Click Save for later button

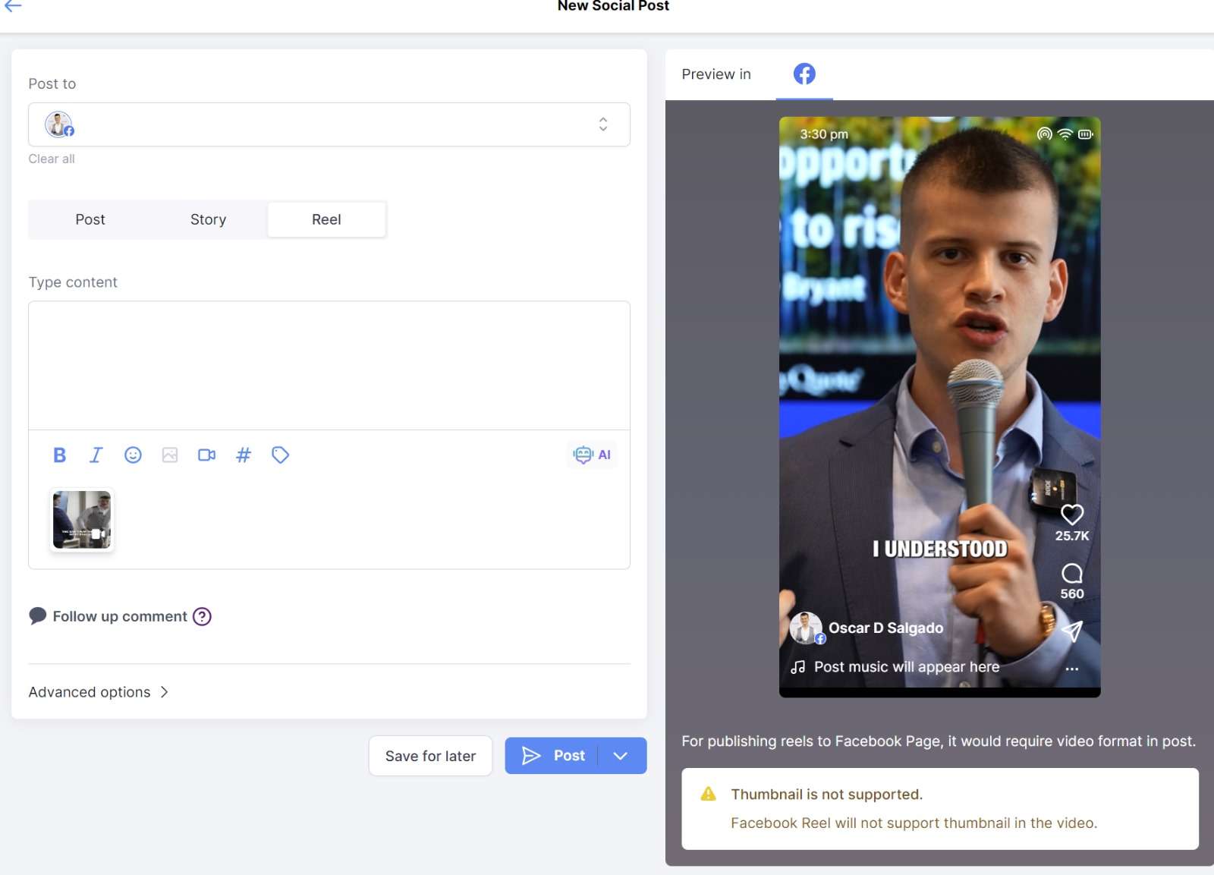tap(430, 756)
